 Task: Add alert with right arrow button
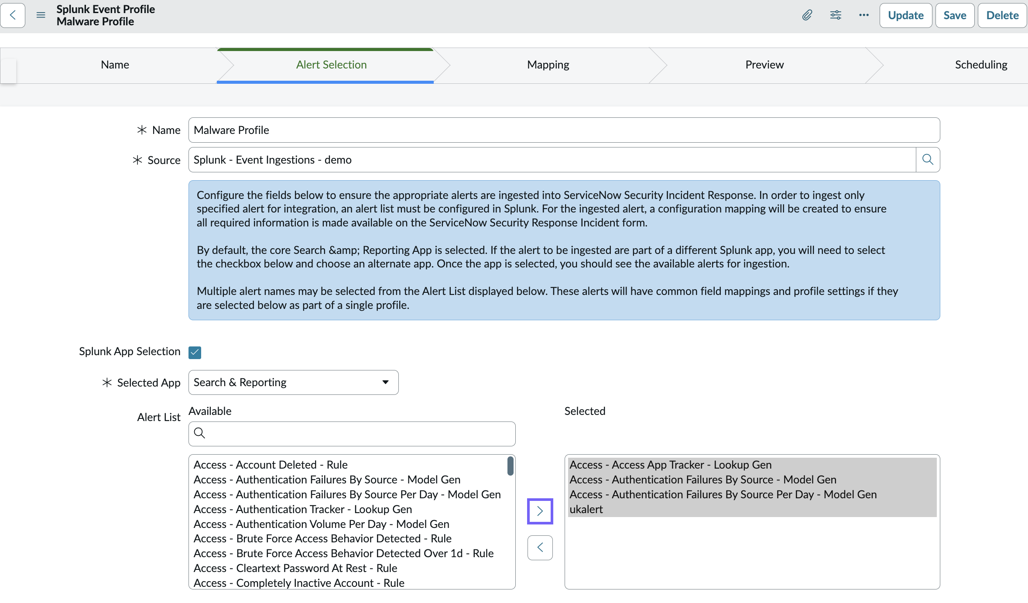[x=540, y=511]
